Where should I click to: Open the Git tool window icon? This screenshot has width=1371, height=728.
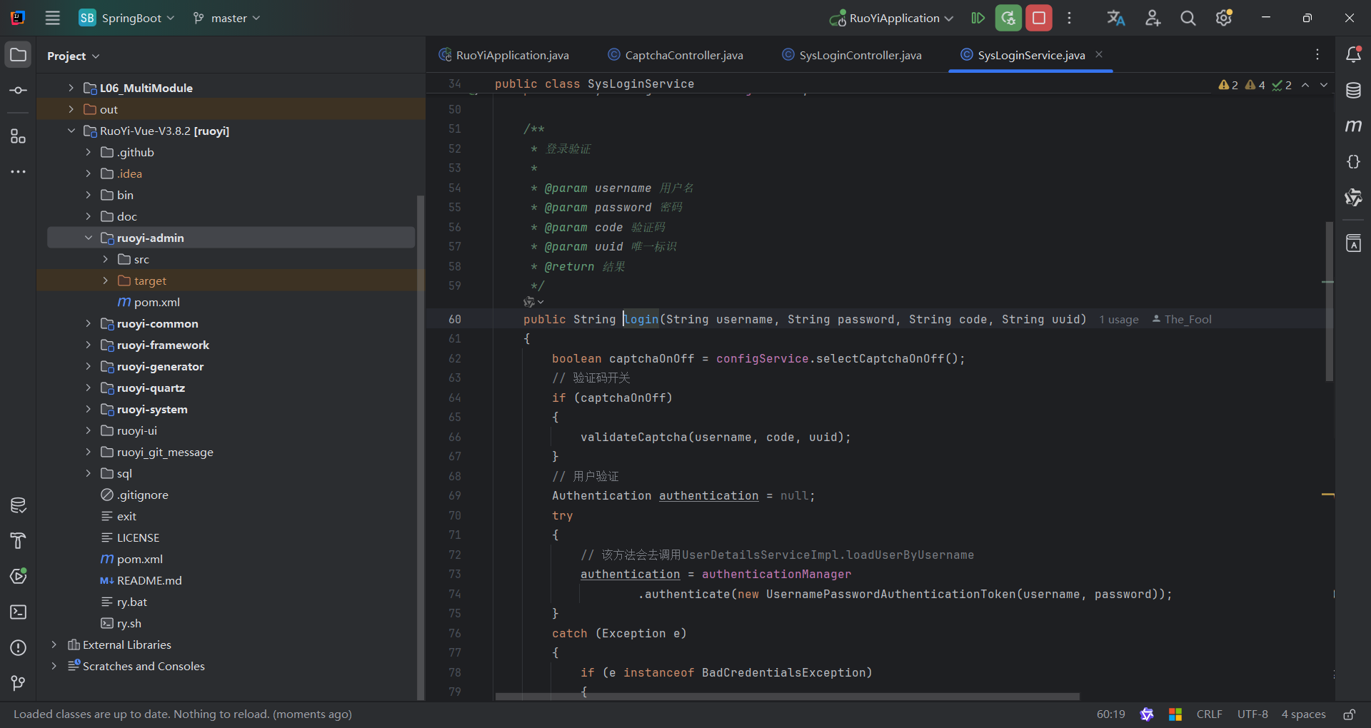point(19,683)
